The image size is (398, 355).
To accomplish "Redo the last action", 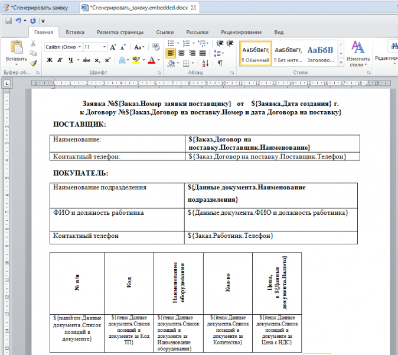I will coord(33,21).
